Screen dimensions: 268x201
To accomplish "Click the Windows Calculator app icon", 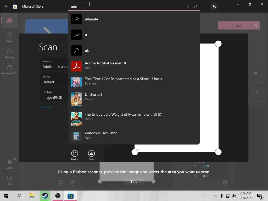I will coord(76,136).
